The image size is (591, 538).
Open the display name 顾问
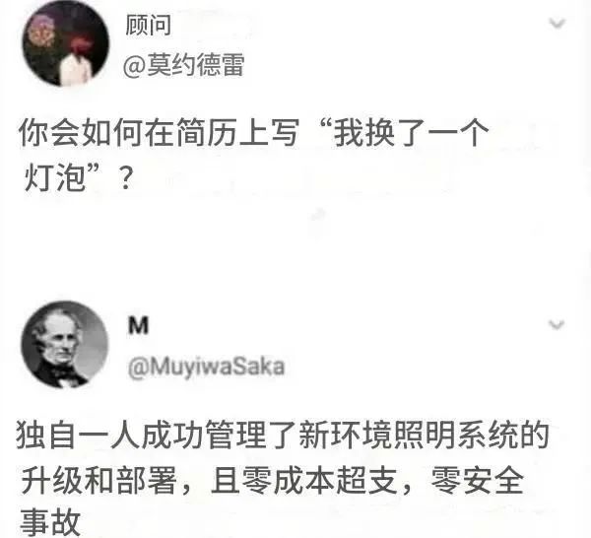[148, 26]
